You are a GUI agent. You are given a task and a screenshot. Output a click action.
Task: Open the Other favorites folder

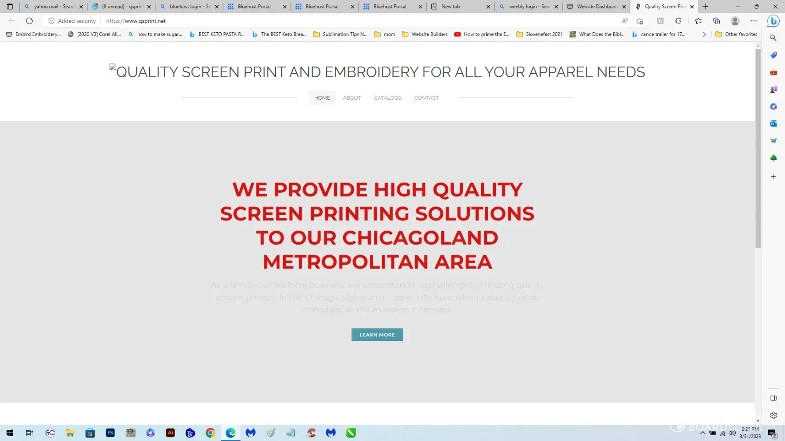click(736, 34)
